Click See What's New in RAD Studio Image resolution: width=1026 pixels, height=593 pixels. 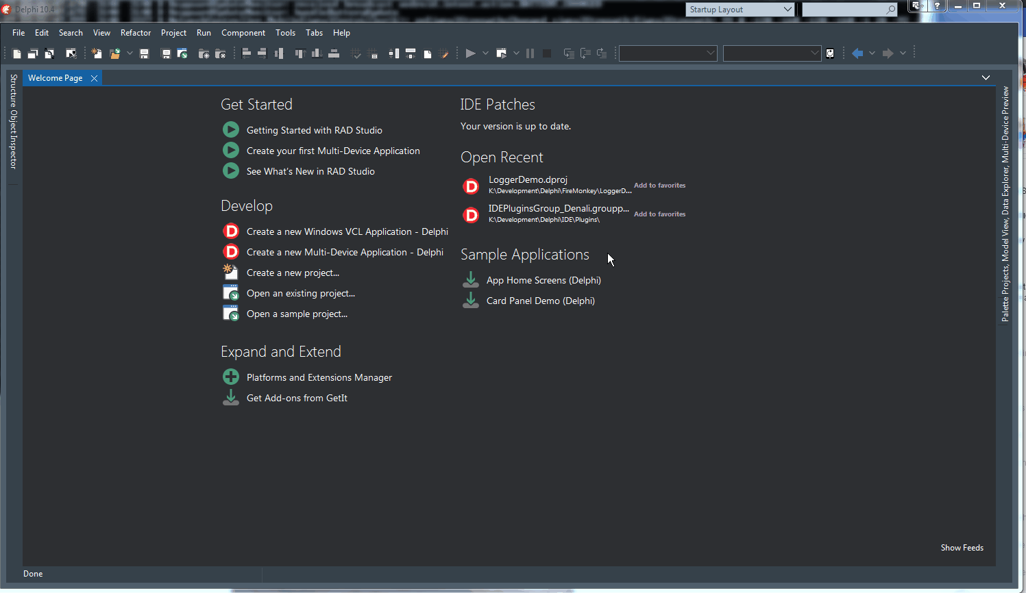310,171
